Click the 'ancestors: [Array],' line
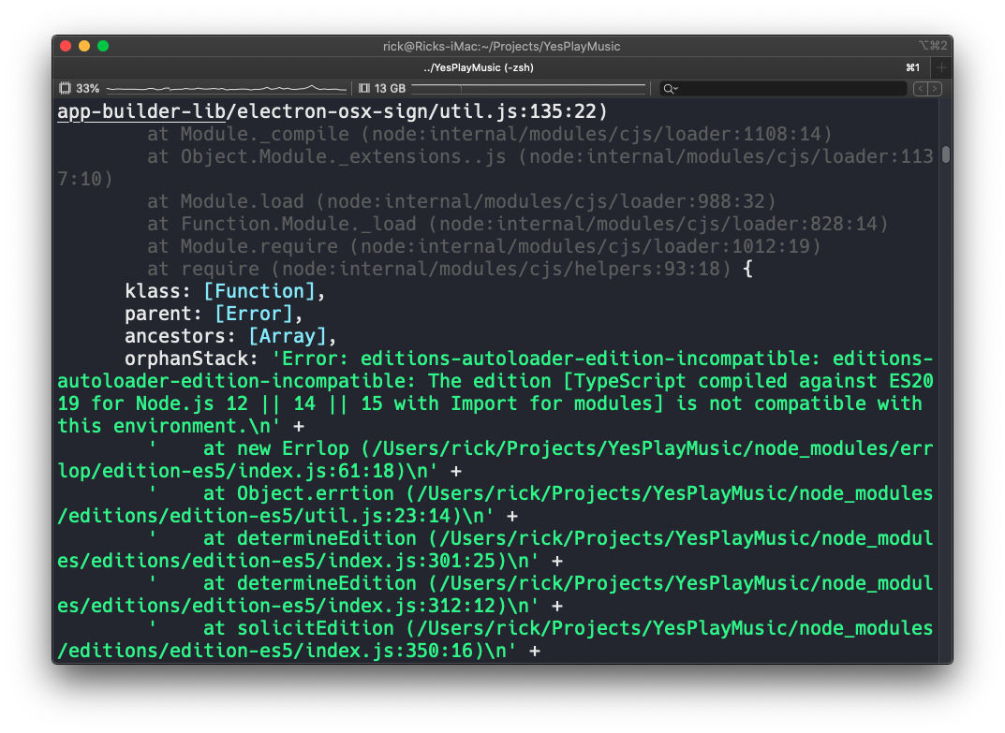This screenshot has height=733, width=1005. point(230,336)
